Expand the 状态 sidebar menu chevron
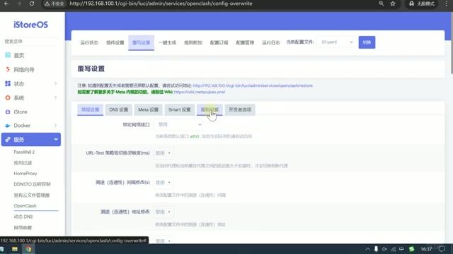The width and height of the screenshot is (453, 254). tap(55, 83)
